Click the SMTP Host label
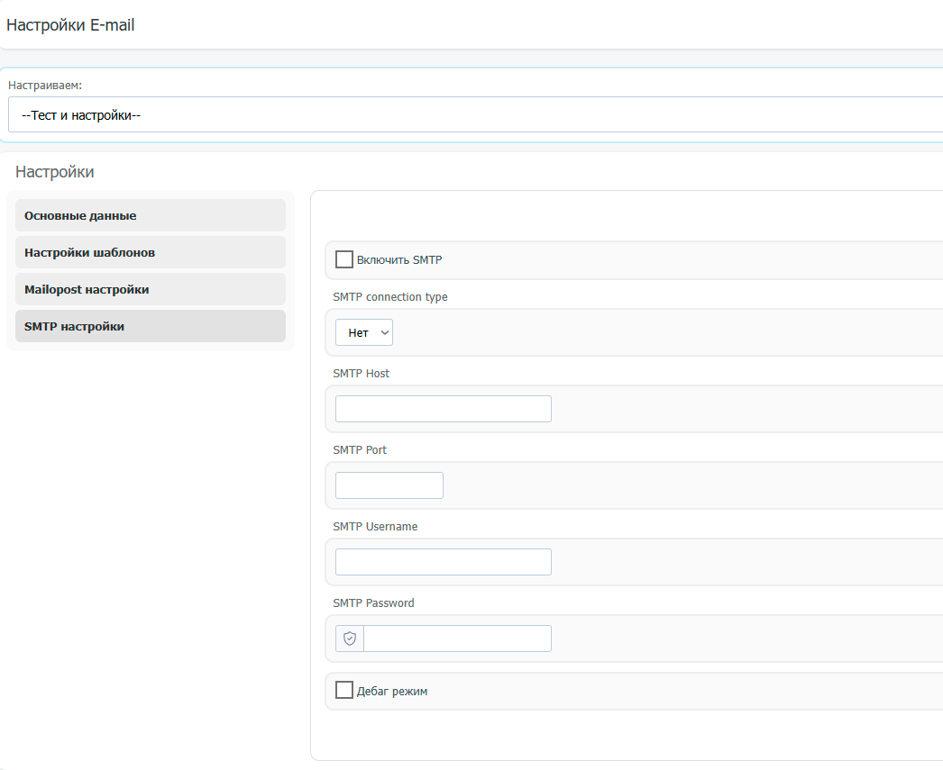 [x=362, y=374]
